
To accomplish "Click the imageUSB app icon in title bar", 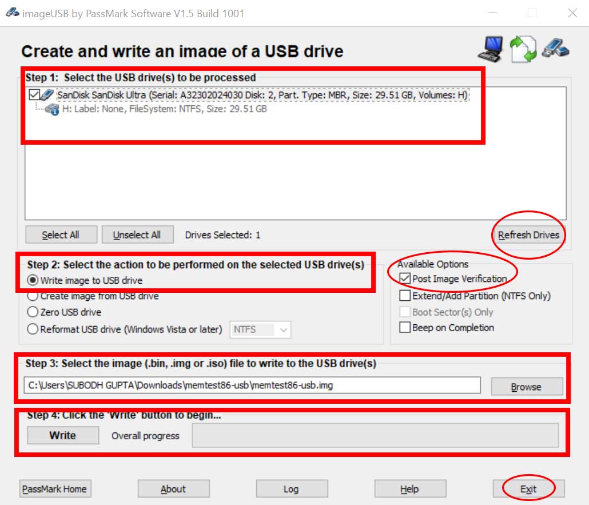I will pos(12,13).
